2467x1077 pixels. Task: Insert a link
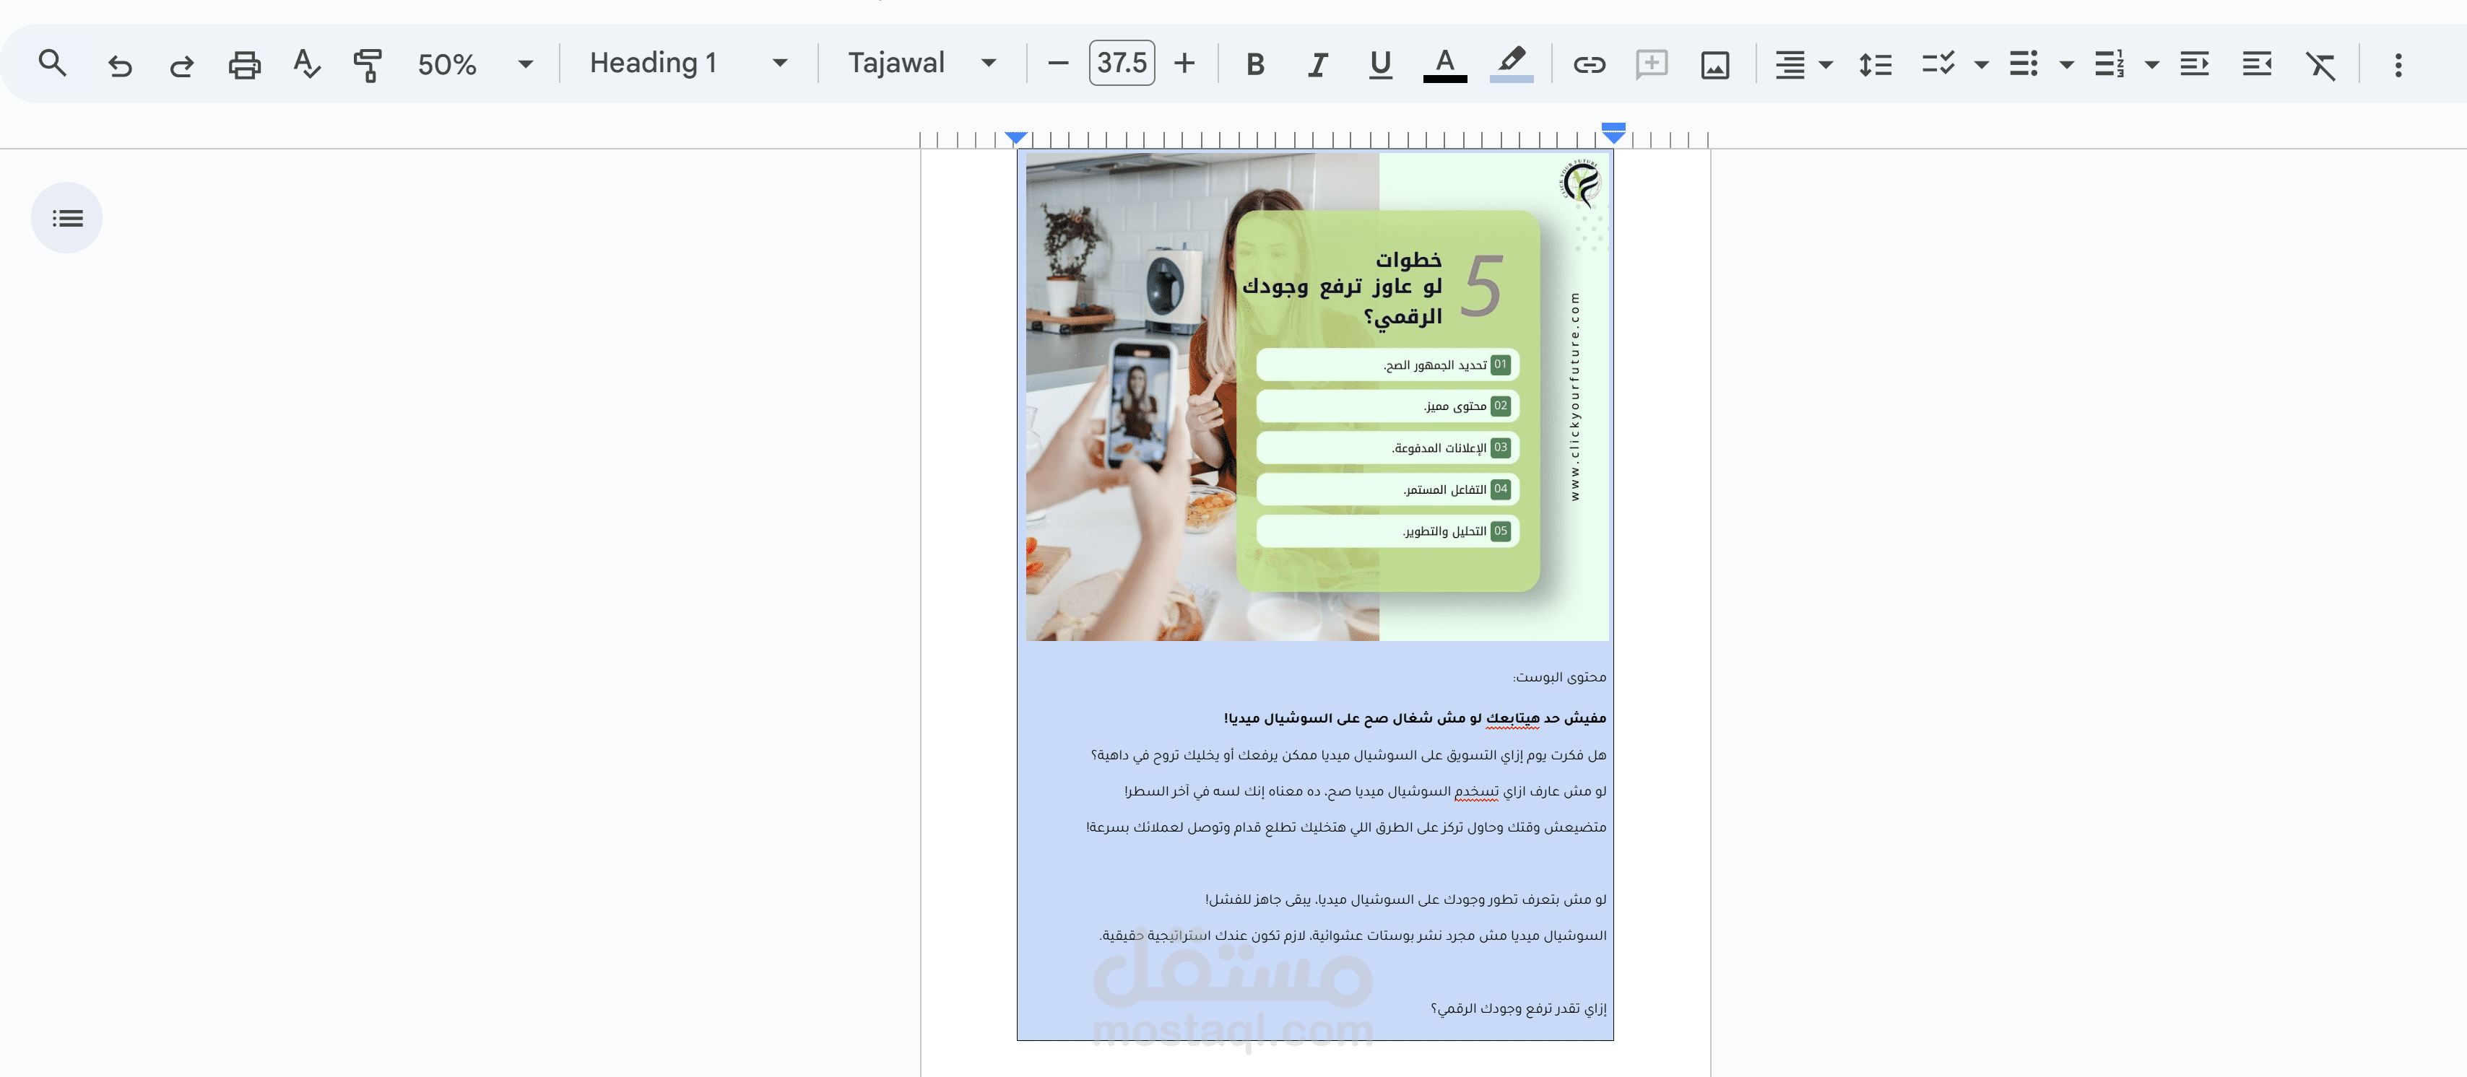point(1589,64)
